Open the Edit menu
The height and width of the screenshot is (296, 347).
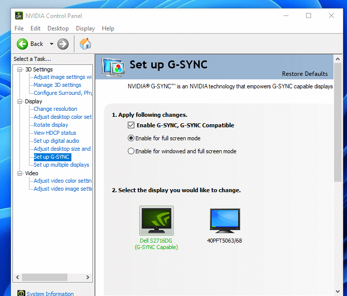pyautogui.click(x=35, y=28)
